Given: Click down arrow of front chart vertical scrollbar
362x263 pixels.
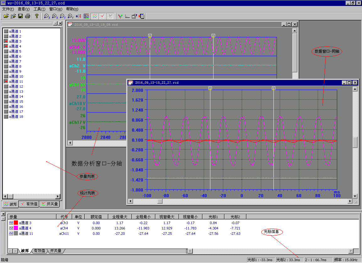Looking at the screenshot, I should click(x=355, y=196).
